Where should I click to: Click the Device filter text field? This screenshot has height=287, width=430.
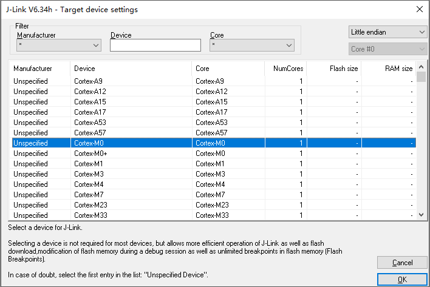(x=155, y=45)
